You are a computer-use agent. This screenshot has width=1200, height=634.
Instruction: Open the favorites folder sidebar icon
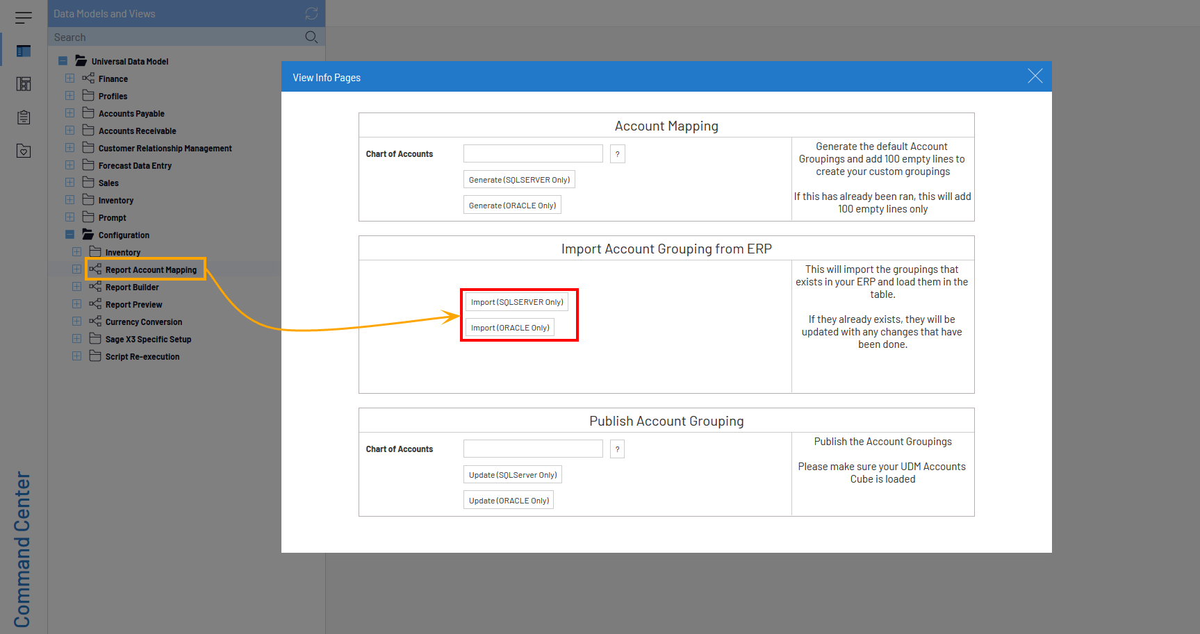tap(24, 151)
